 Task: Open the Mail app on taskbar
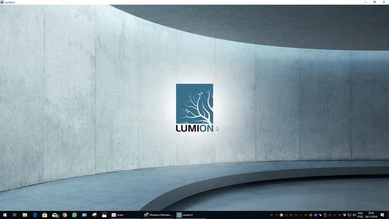click(x=55, y=215)
